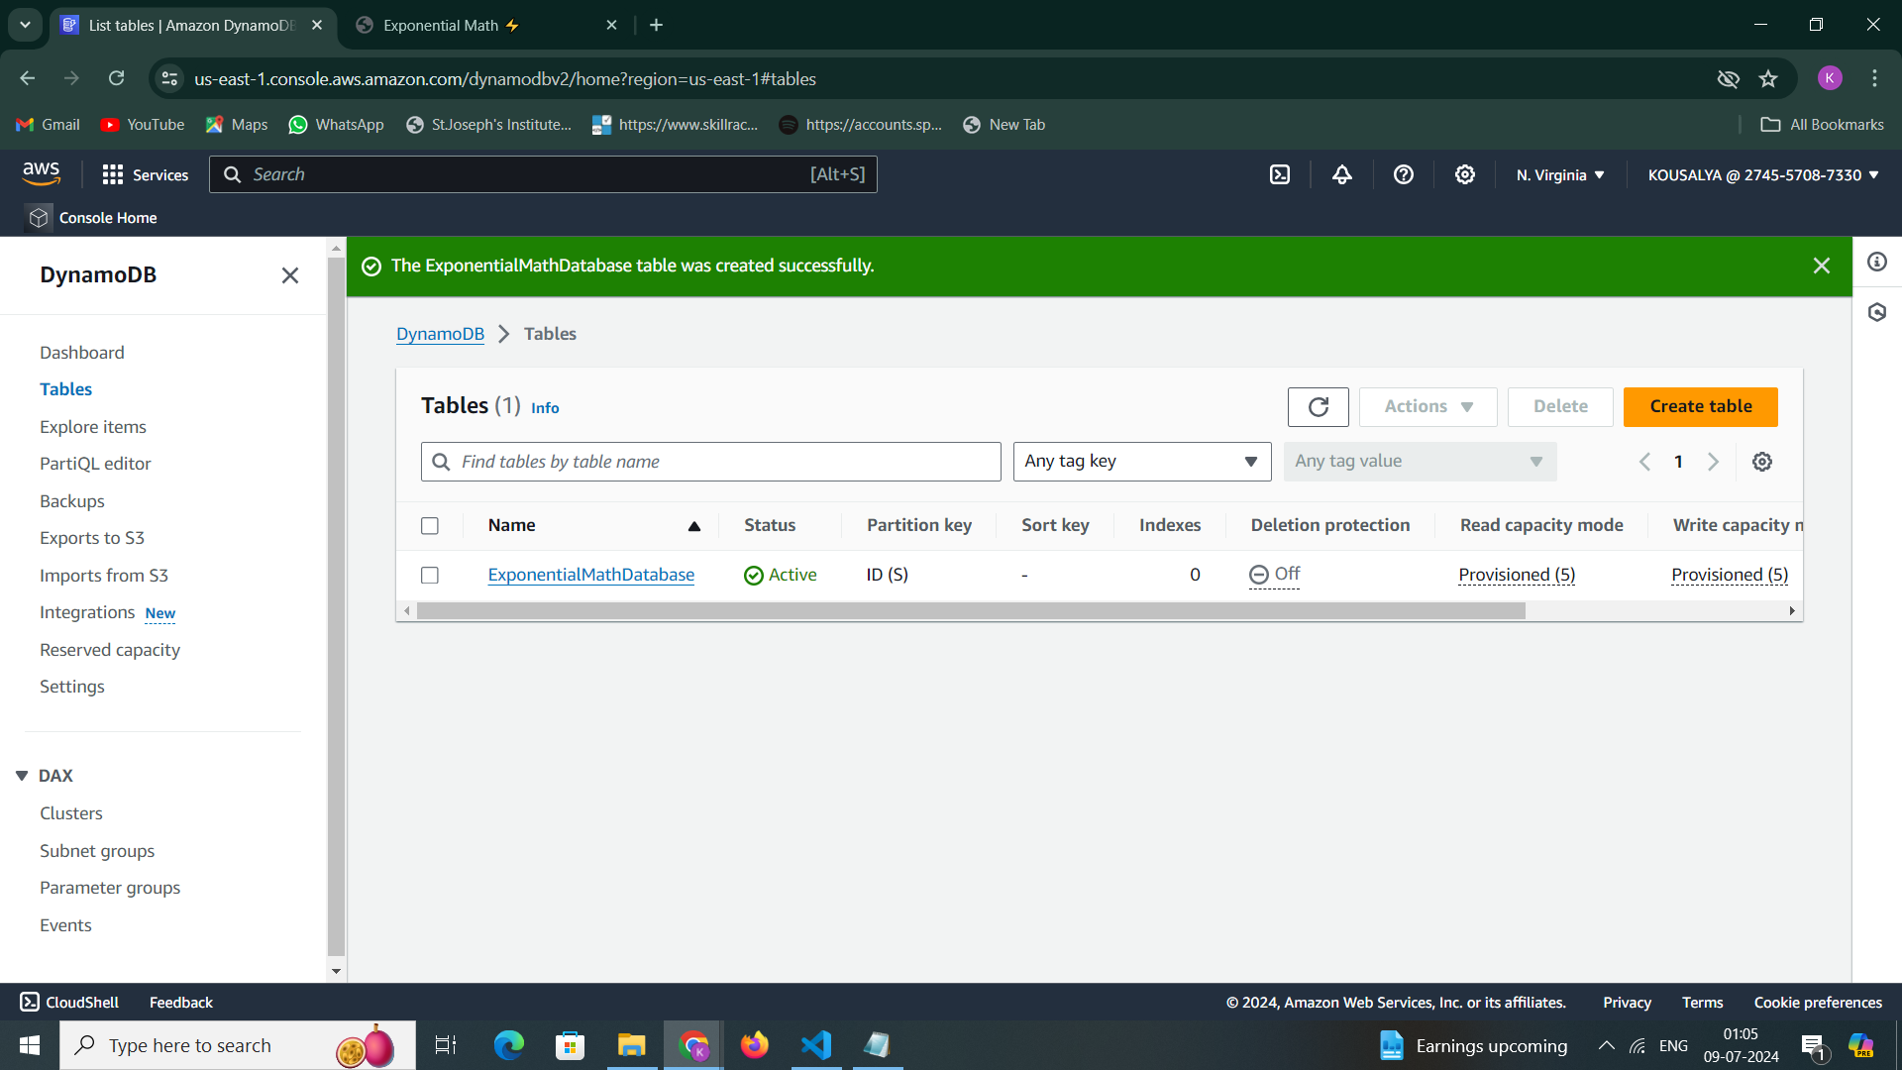The width and height of the screenshot is (1902, 1070).
Task: Open the AWS support help icon
Action: point(1403,175)
